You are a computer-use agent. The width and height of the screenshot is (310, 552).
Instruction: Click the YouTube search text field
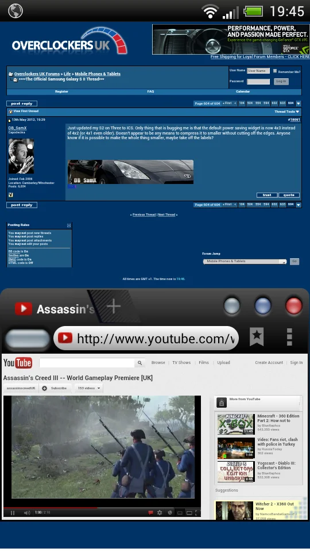(x=87, y=363)
